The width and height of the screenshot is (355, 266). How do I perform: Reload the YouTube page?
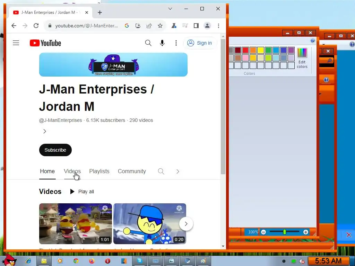[36, 26]
